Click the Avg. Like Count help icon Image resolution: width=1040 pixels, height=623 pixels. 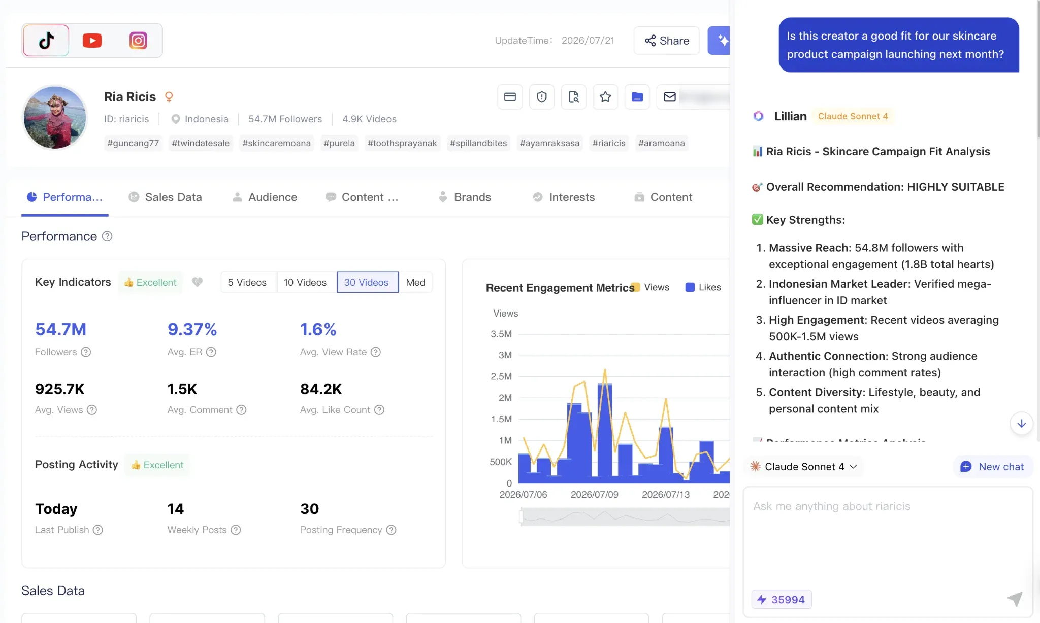[x=379, y=410]
